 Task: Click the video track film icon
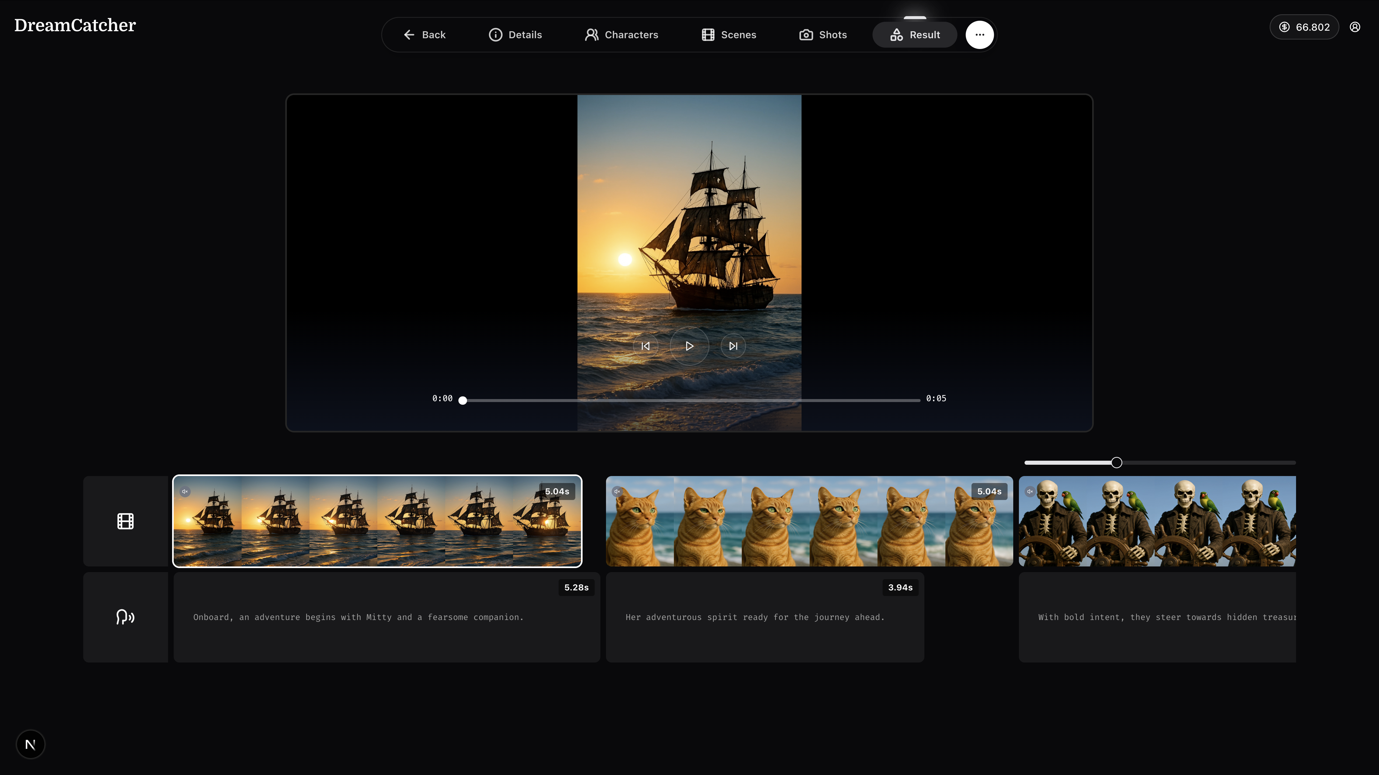click(x=125, y=521)
